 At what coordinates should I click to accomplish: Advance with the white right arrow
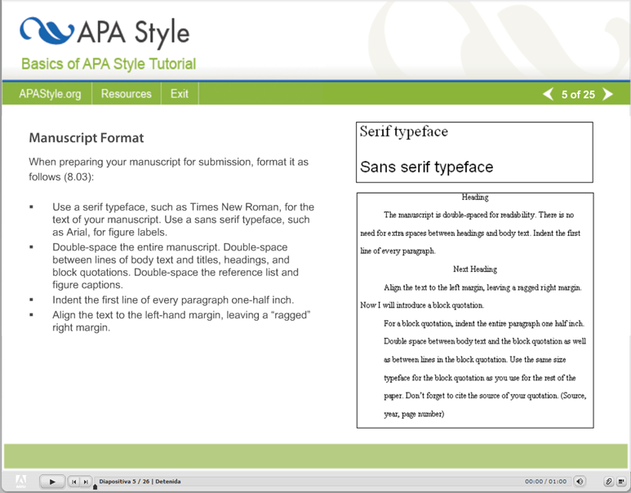pyautogui.click(x=607, y=94)
